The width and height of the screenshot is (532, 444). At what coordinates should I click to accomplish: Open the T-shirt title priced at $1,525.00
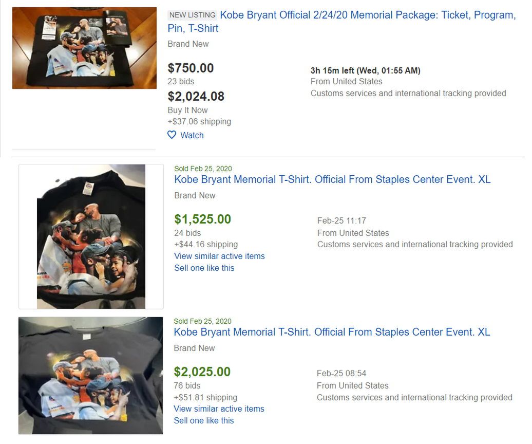coord(332,179)
